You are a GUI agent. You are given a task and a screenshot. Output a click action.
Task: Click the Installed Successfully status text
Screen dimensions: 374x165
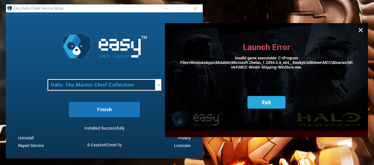pyautogui.click(x=104, y=128)
